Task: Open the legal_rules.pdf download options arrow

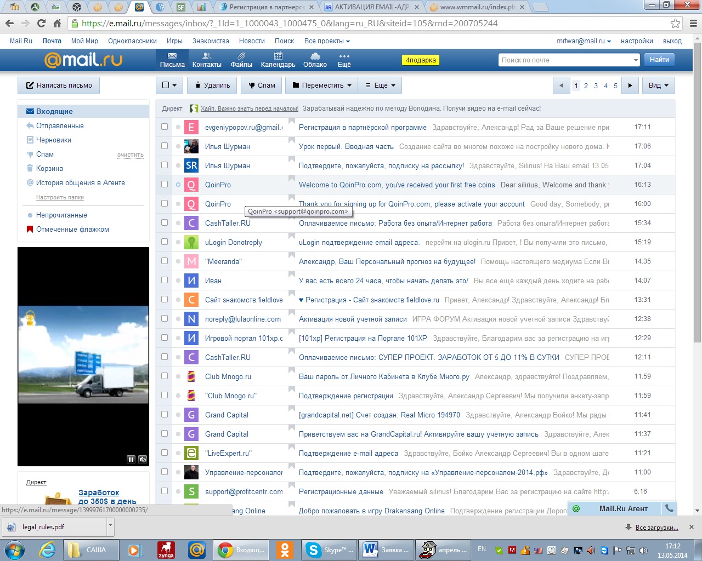Action: [x=110, y=527]
